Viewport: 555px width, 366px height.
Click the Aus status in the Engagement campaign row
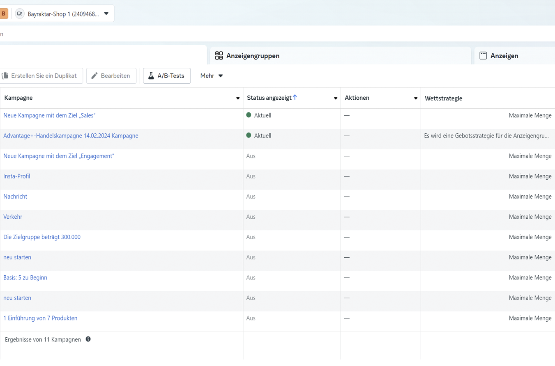point(251,156)
